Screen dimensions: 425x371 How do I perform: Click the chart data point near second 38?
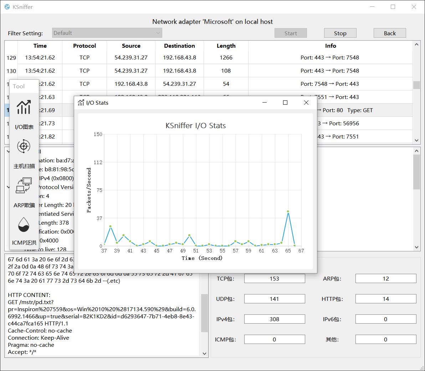(x=110, y=226)
